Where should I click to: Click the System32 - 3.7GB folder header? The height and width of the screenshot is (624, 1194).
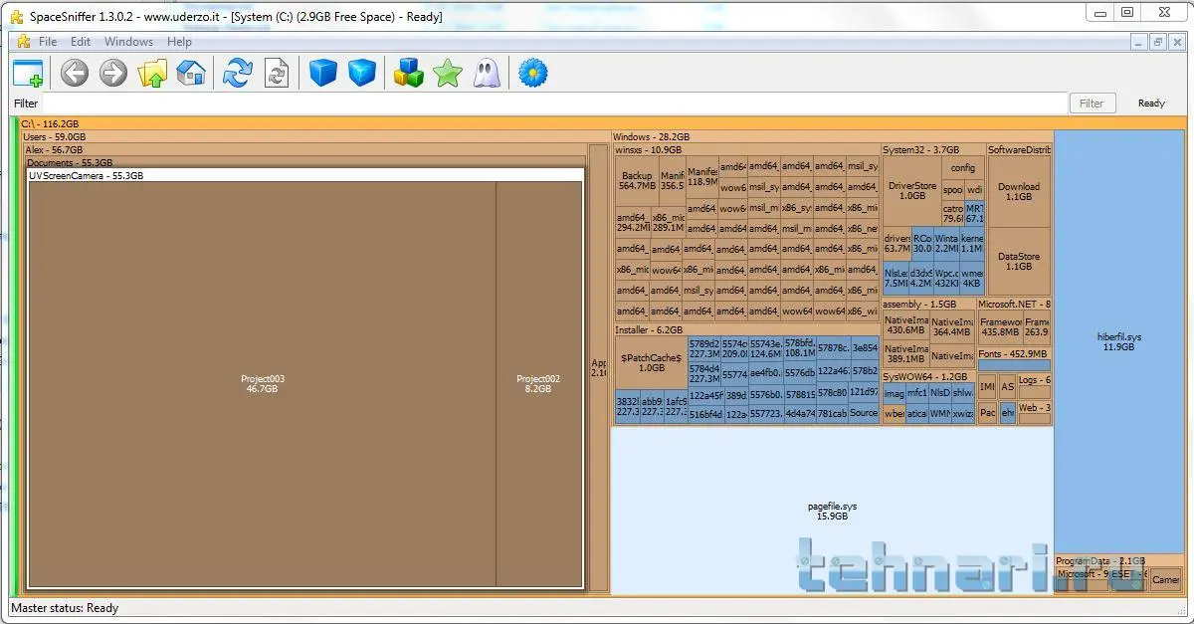tap(932, 150)
